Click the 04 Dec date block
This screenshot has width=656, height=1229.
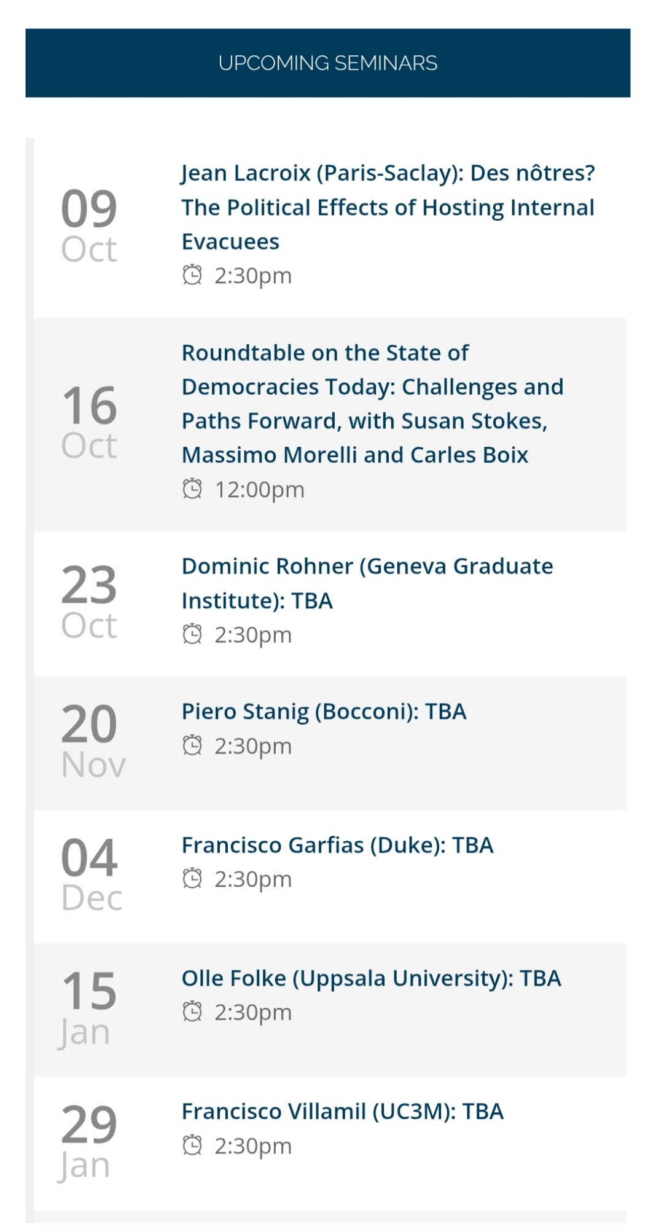tap(92, 874)
